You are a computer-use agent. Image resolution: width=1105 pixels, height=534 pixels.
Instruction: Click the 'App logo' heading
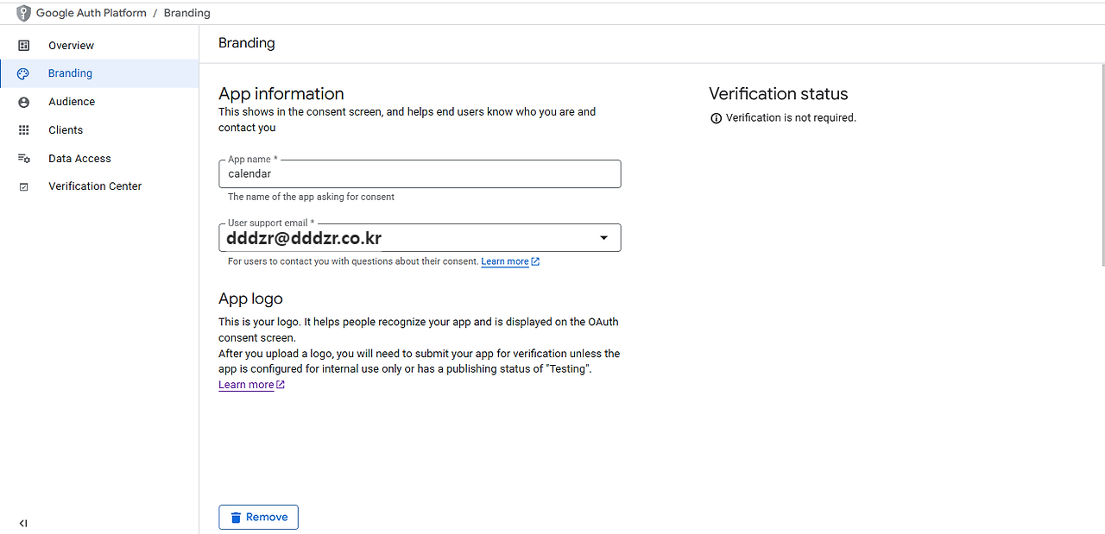[x=250, y=299]
